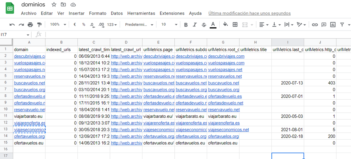
Task: Open text wrapping dropdown
Action: tap(289, 25)
